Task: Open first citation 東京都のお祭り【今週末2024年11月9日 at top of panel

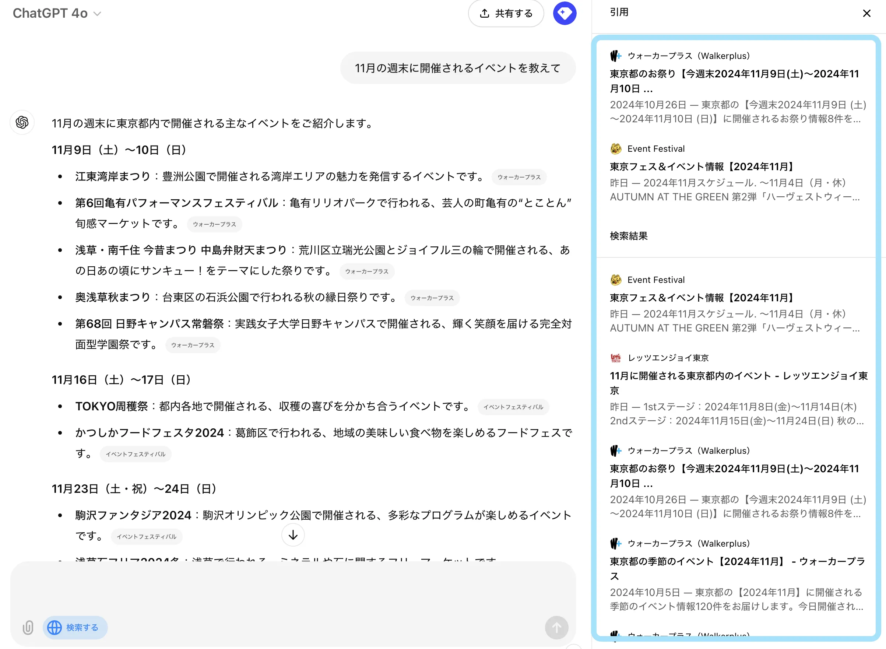Action: [734, 81]
